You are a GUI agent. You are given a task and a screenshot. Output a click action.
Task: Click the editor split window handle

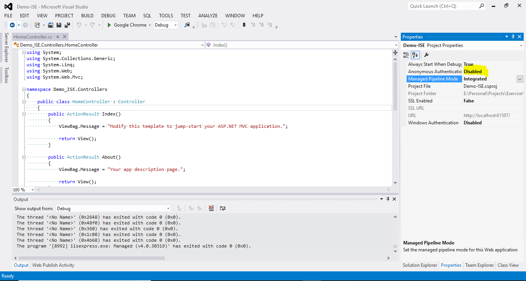[395, 52]
